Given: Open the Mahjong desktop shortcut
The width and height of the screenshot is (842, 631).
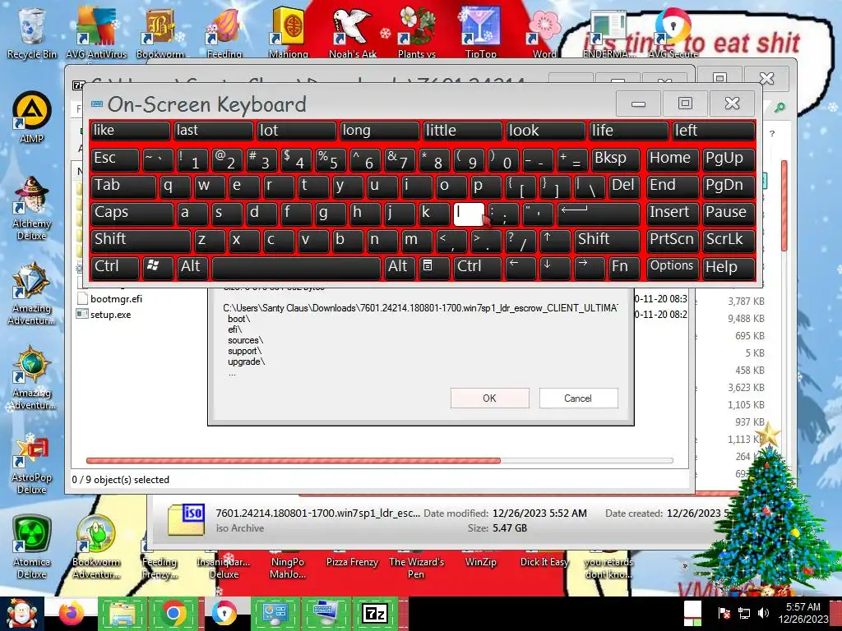Looking at the screenshot, I should tap(289, 31).
